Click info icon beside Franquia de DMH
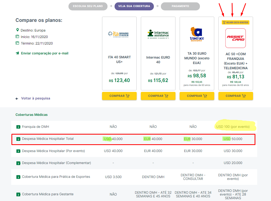The width and height of the screenshot is (271, 201). (18, 127)
